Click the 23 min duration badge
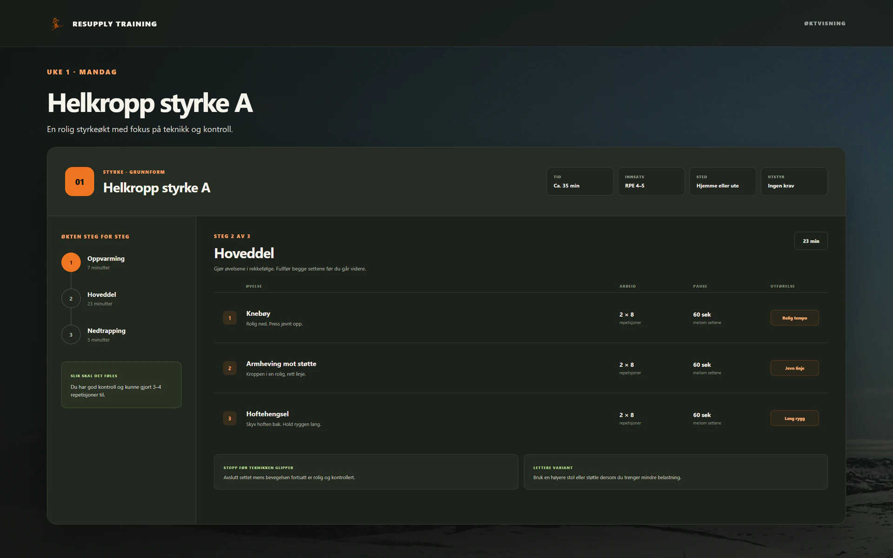 pos(811,241)
